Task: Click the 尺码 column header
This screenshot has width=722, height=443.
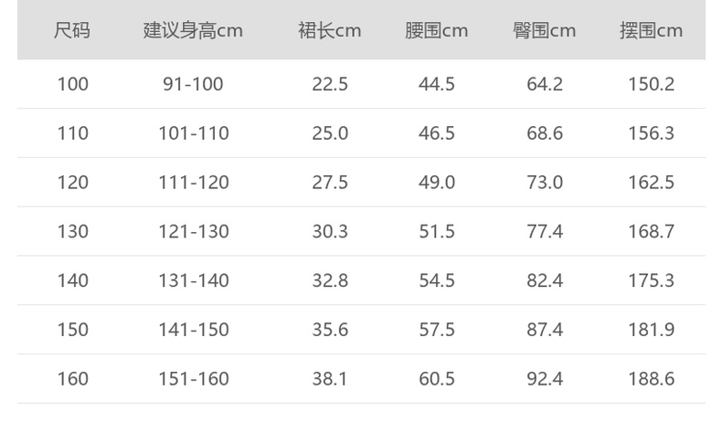Action: 72,30
